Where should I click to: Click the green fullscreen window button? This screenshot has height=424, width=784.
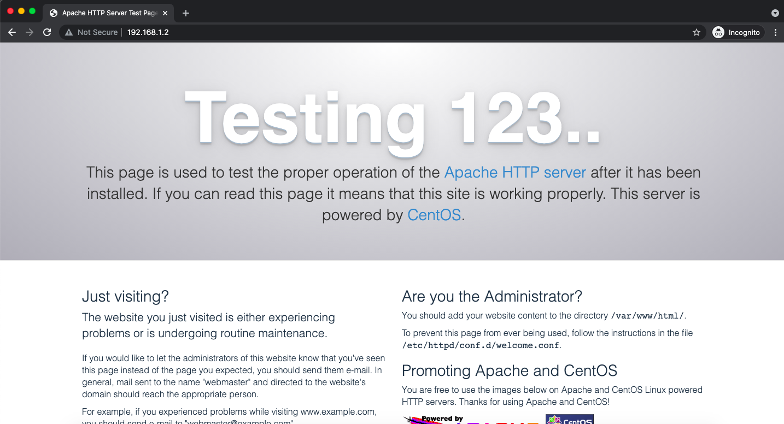(32, 11)
